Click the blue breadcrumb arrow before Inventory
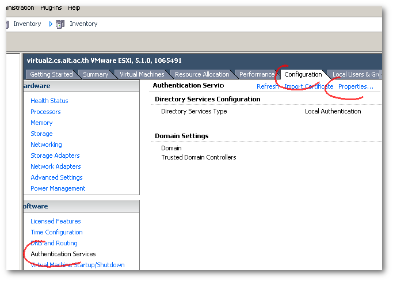This screenshot has height=281, width=393. pos(51,24)
